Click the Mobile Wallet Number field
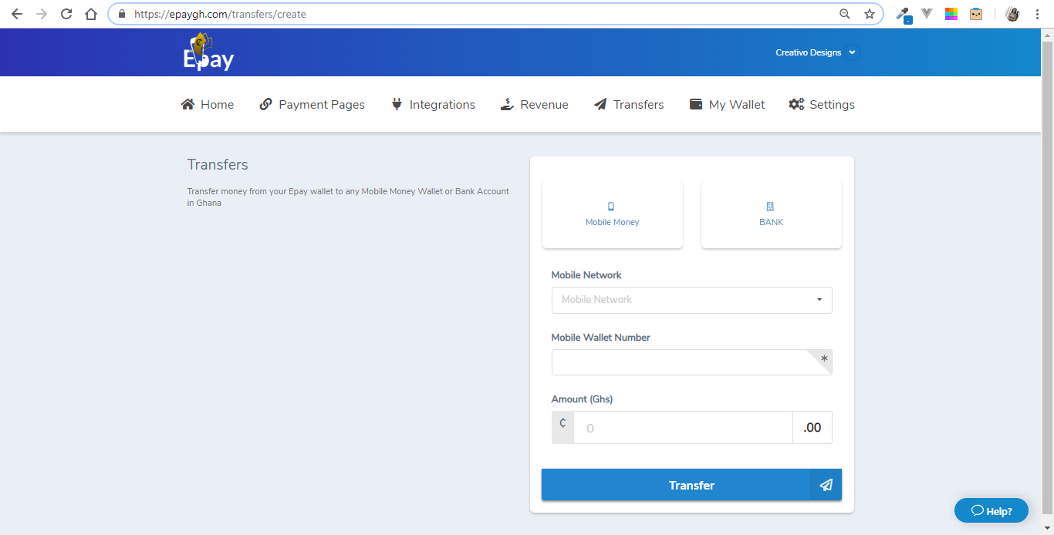 [679, 362]
